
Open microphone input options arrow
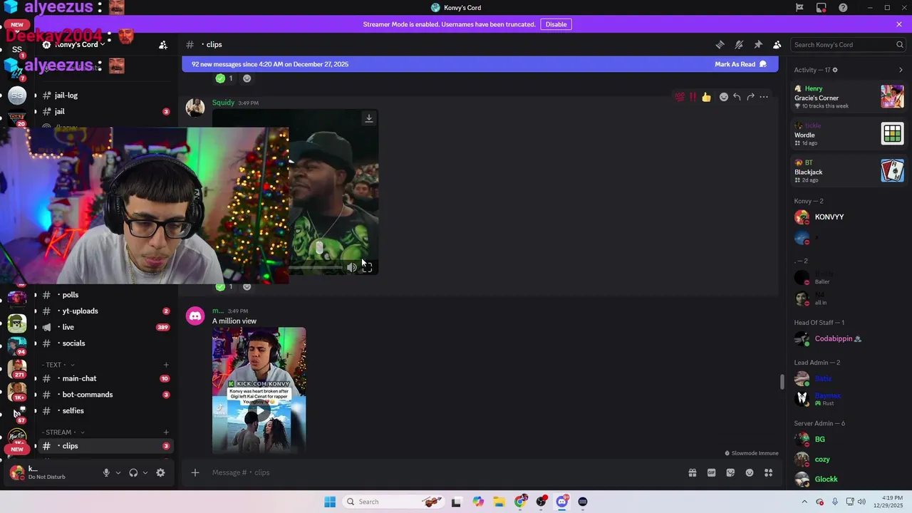118,472
